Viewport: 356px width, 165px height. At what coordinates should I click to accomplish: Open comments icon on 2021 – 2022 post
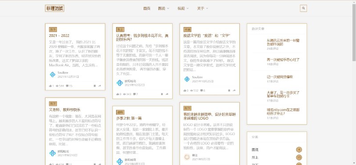tap(67, 86)
